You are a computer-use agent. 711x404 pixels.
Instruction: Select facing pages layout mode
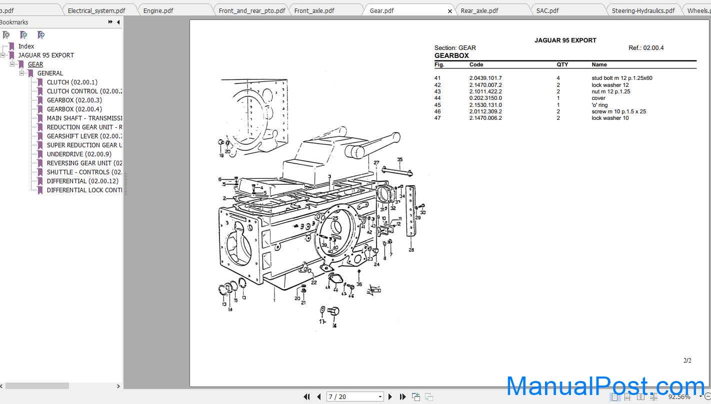click(x=641, y=397)
